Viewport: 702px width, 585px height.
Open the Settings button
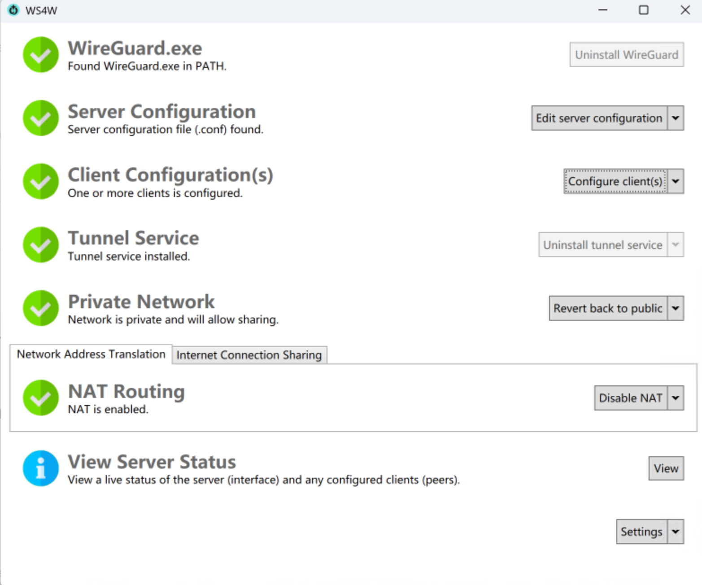(641, 532)
